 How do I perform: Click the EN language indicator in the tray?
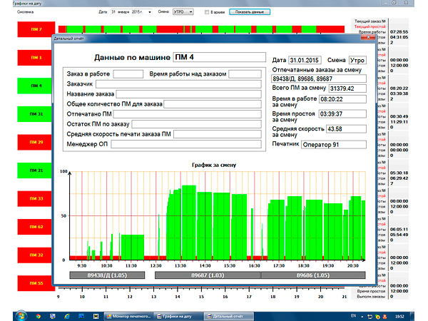tap(353, 315)
